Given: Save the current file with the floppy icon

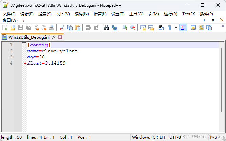Looking at the screenshot, I should (x=20, y=28).
